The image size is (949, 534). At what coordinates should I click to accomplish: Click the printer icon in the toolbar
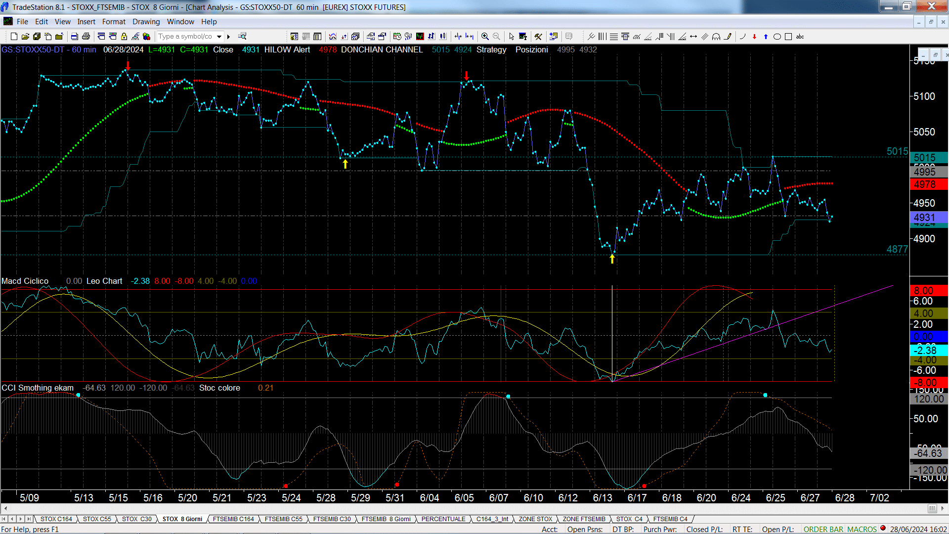coord(86,36)
